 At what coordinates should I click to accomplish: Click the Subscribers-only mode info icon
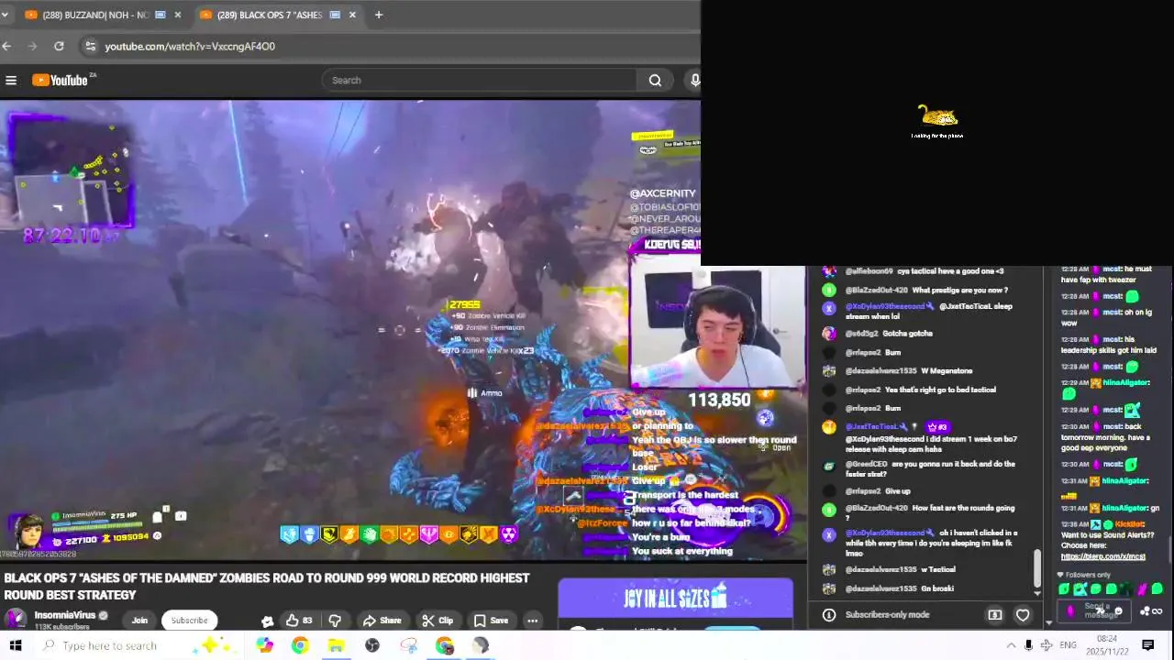(829, 615)
